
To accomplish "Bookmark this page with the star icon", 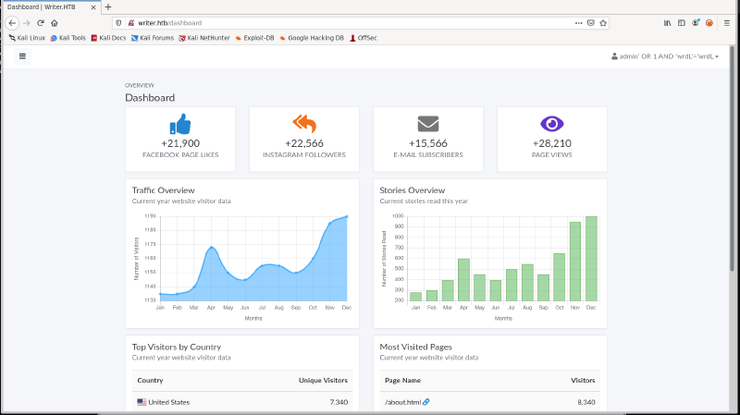I will [x=603, y=22].
